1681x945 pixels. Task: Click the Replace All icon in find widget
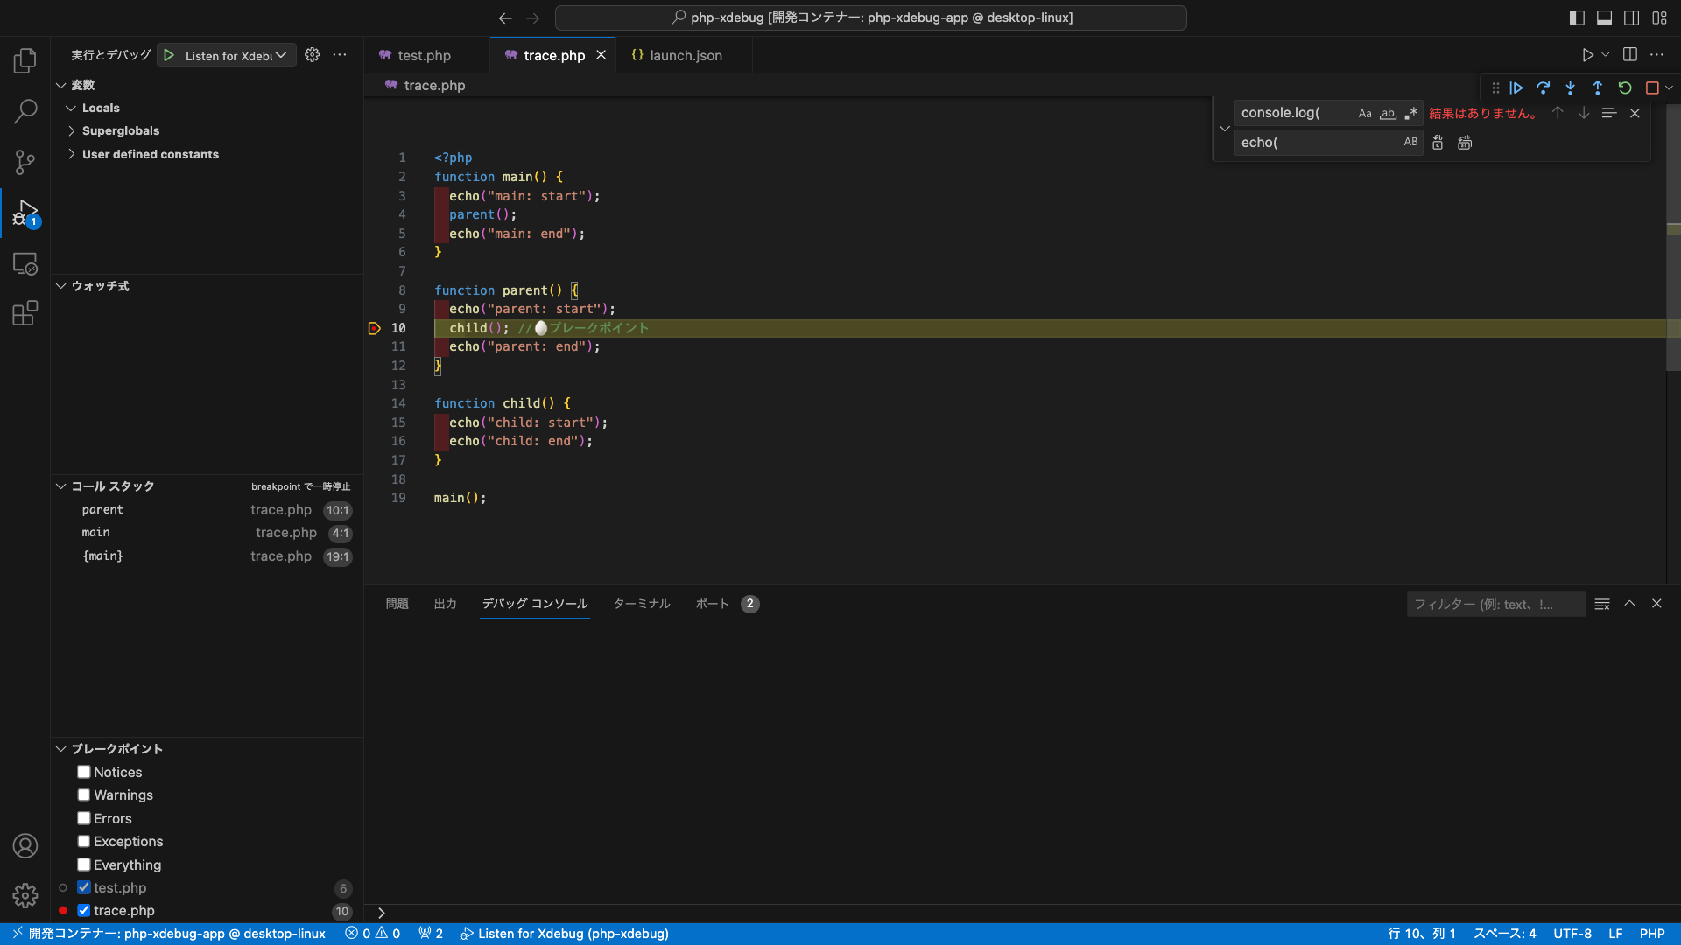(1464, 142)
